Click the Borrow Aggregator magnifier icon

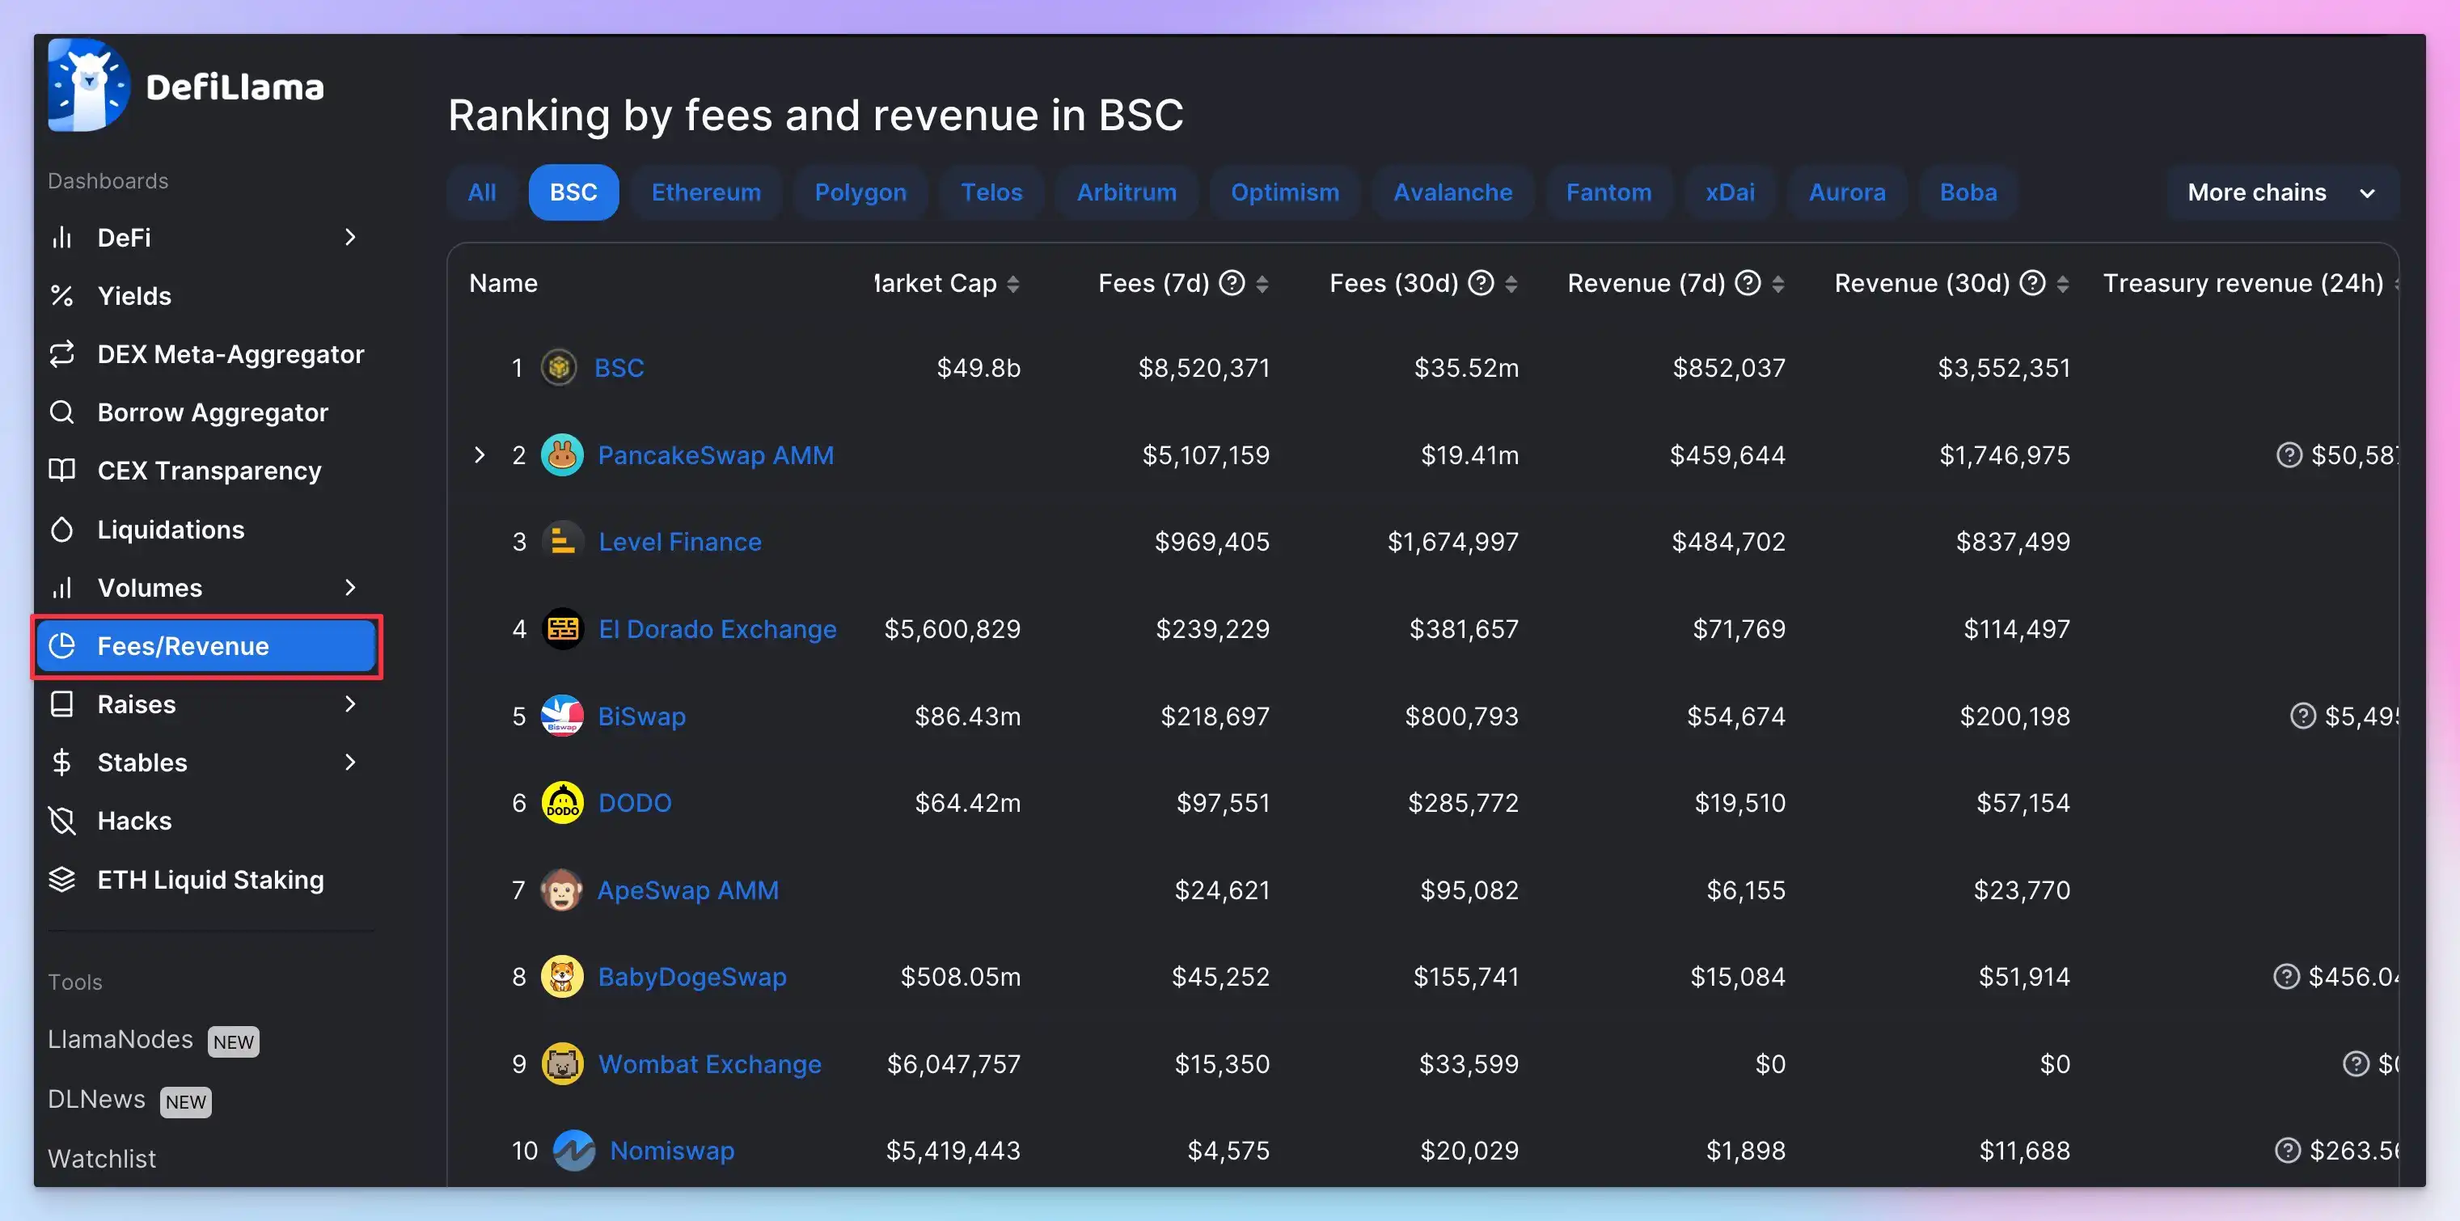click(x=62, y=412)
